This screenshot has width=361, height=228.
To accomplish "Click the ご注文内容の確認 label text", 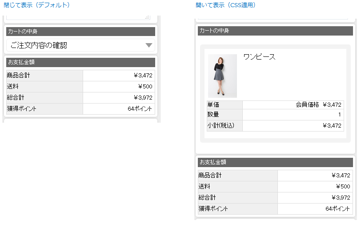I will coord(39,45).
